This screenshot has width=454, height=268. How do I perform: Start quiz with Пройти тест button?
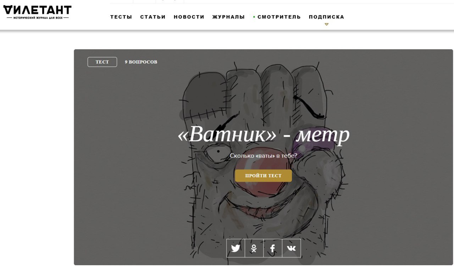[x=263, y=176]
